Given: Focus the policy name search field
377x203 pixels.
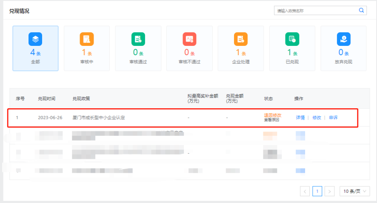Looking at the screenshot, I should [x=320, y=11].
